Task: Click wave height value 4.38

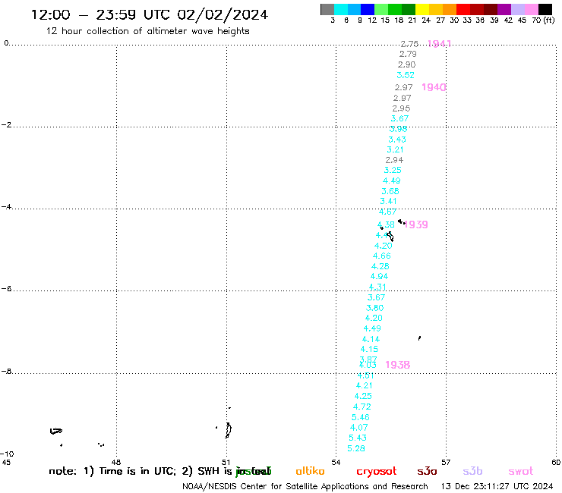Action: point(386,225)
